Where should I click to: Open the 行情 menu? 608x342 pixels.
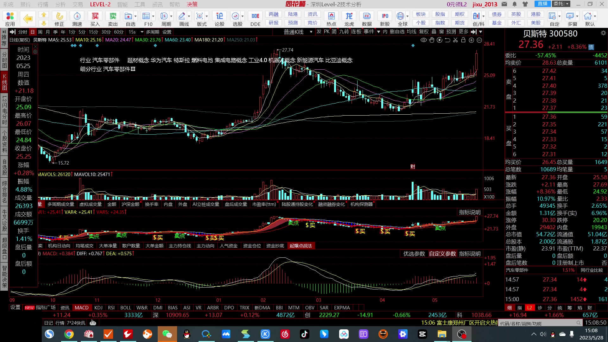pos(43,4)
